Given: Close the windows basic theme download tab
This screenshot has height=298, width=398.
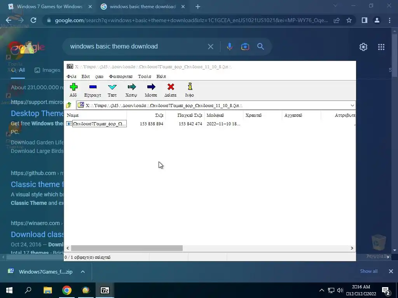Looking at the screenshot, I should (183, 7).
